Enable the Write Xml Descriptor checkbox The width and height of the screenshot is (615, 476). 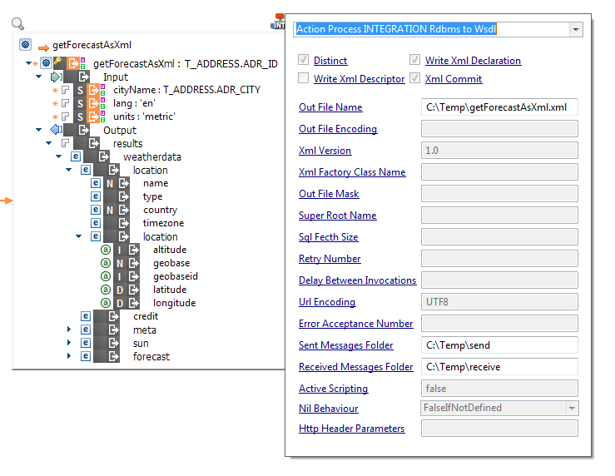point(303,78)
